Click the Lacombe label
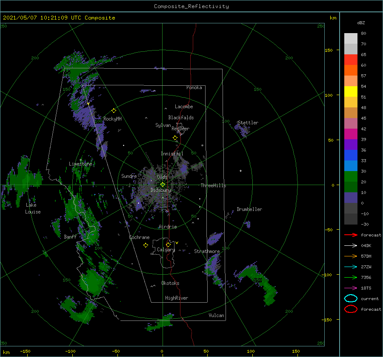Image resolution: width=383 pixels, height=357 pixels. click(184, 107)
